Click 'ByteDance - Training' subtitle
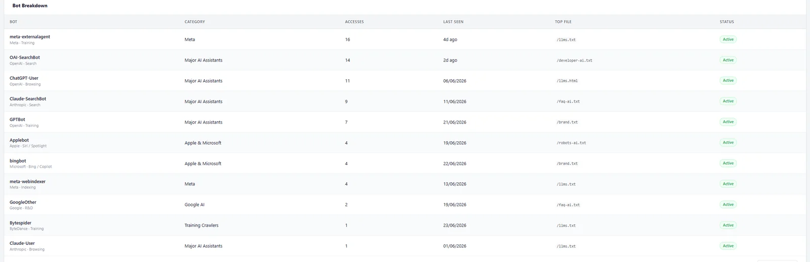This screenshot has width=810, height=262. pyautogui.click(x=26, y=229)
